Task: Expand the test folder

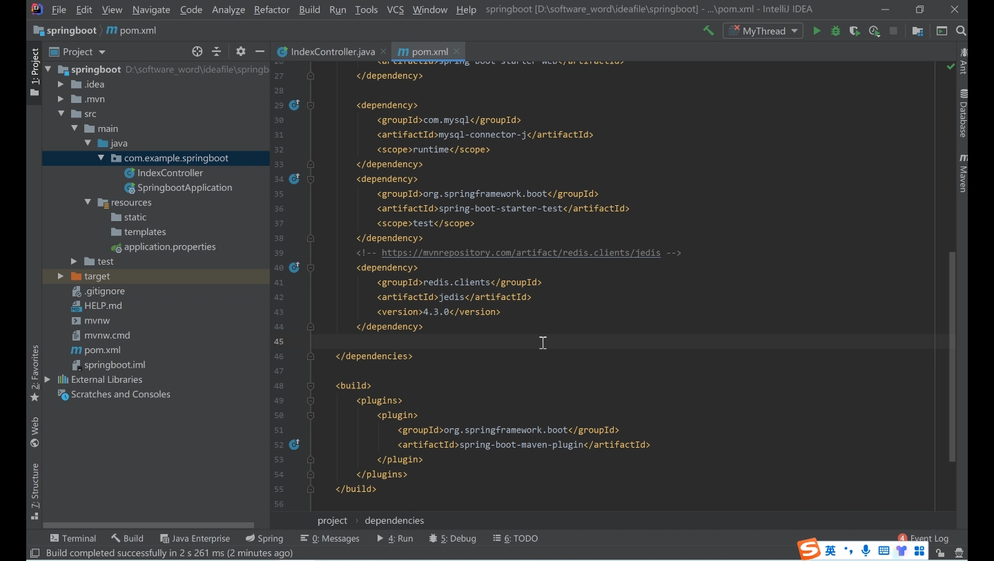Action: [x=74, y=261]
